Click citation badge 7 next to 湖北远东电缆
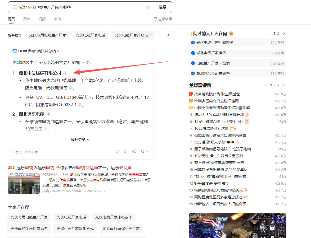This screenshot has height=238, width=311. (x=48, y=114)
